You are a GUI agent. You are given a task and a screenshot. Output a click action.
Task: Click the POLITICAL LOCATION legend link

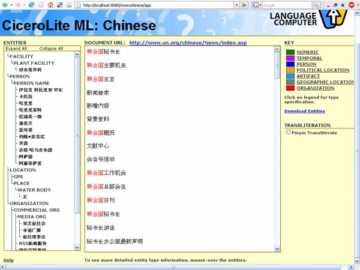(323, 70)
